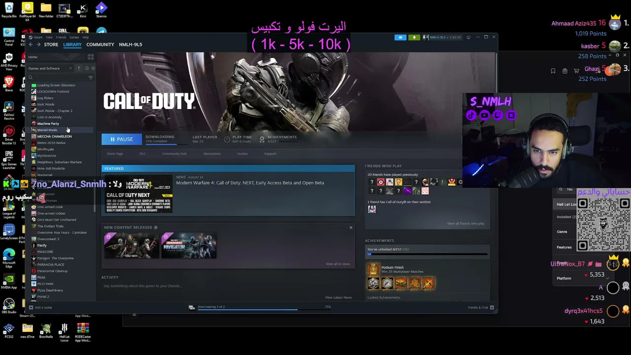The image size is (631, 355).
Task: Switch to the STORE tab
Action: 51,44
